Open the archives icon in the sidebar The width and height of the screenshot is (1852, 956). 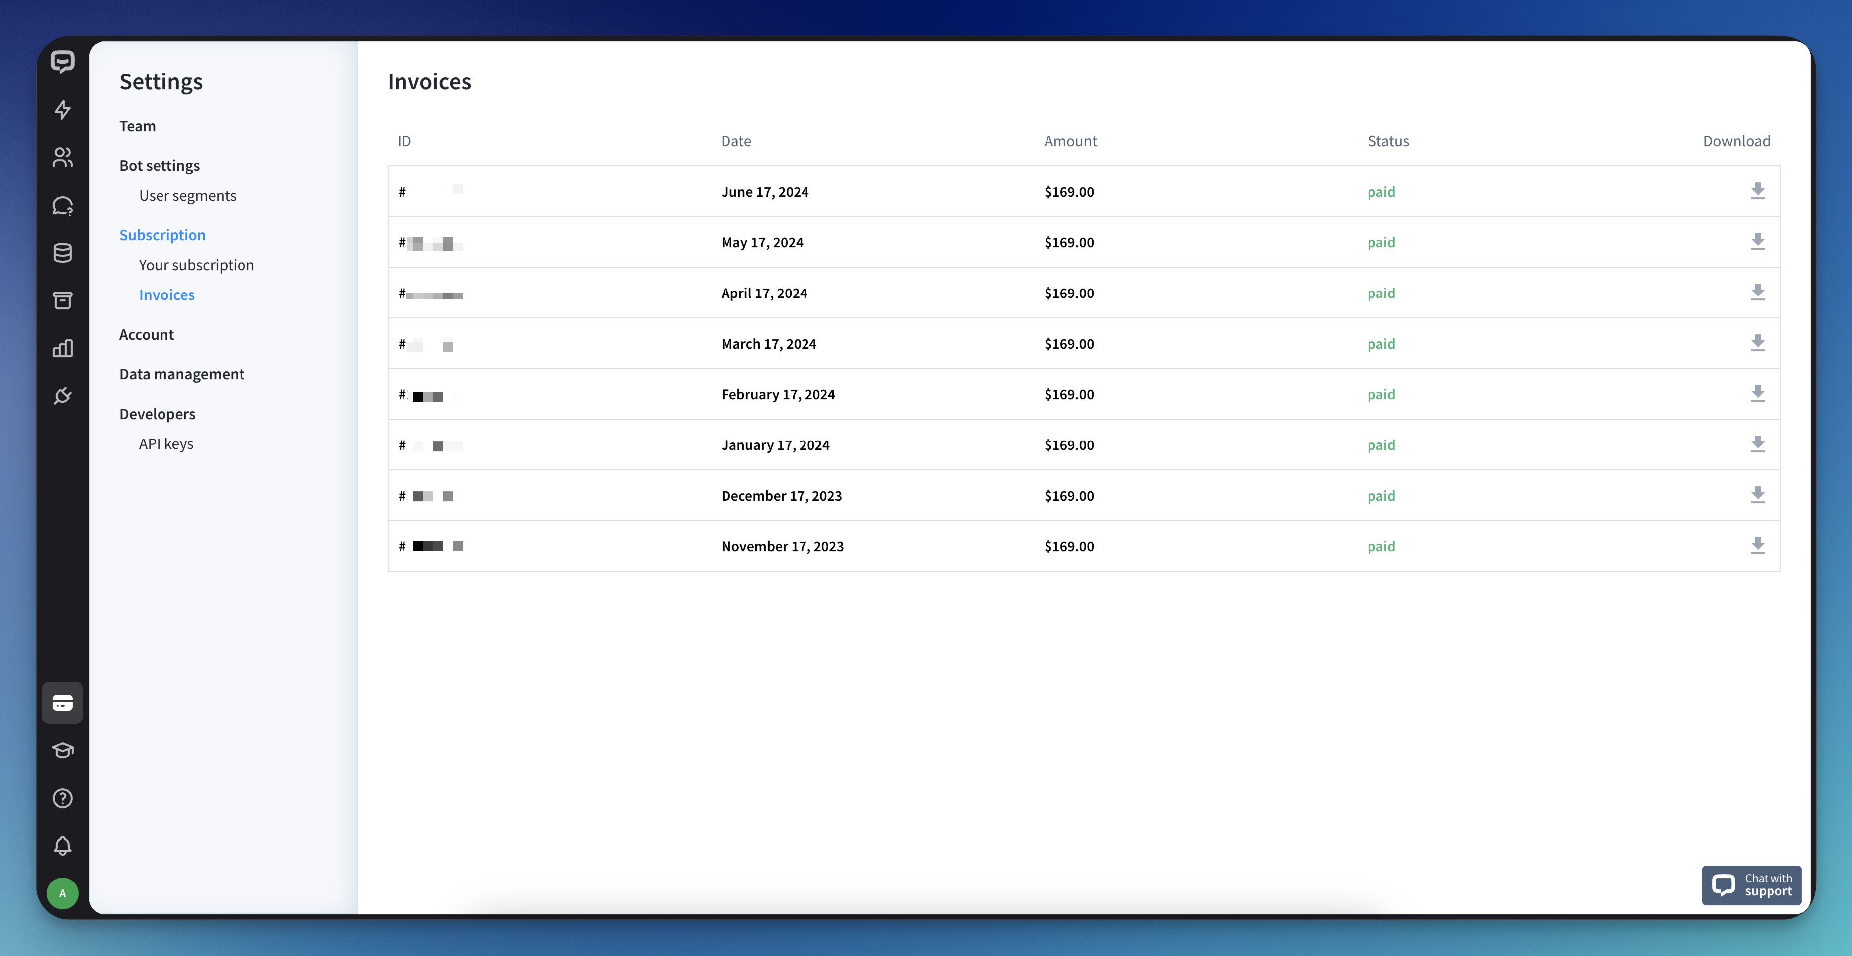click(63, 300)
